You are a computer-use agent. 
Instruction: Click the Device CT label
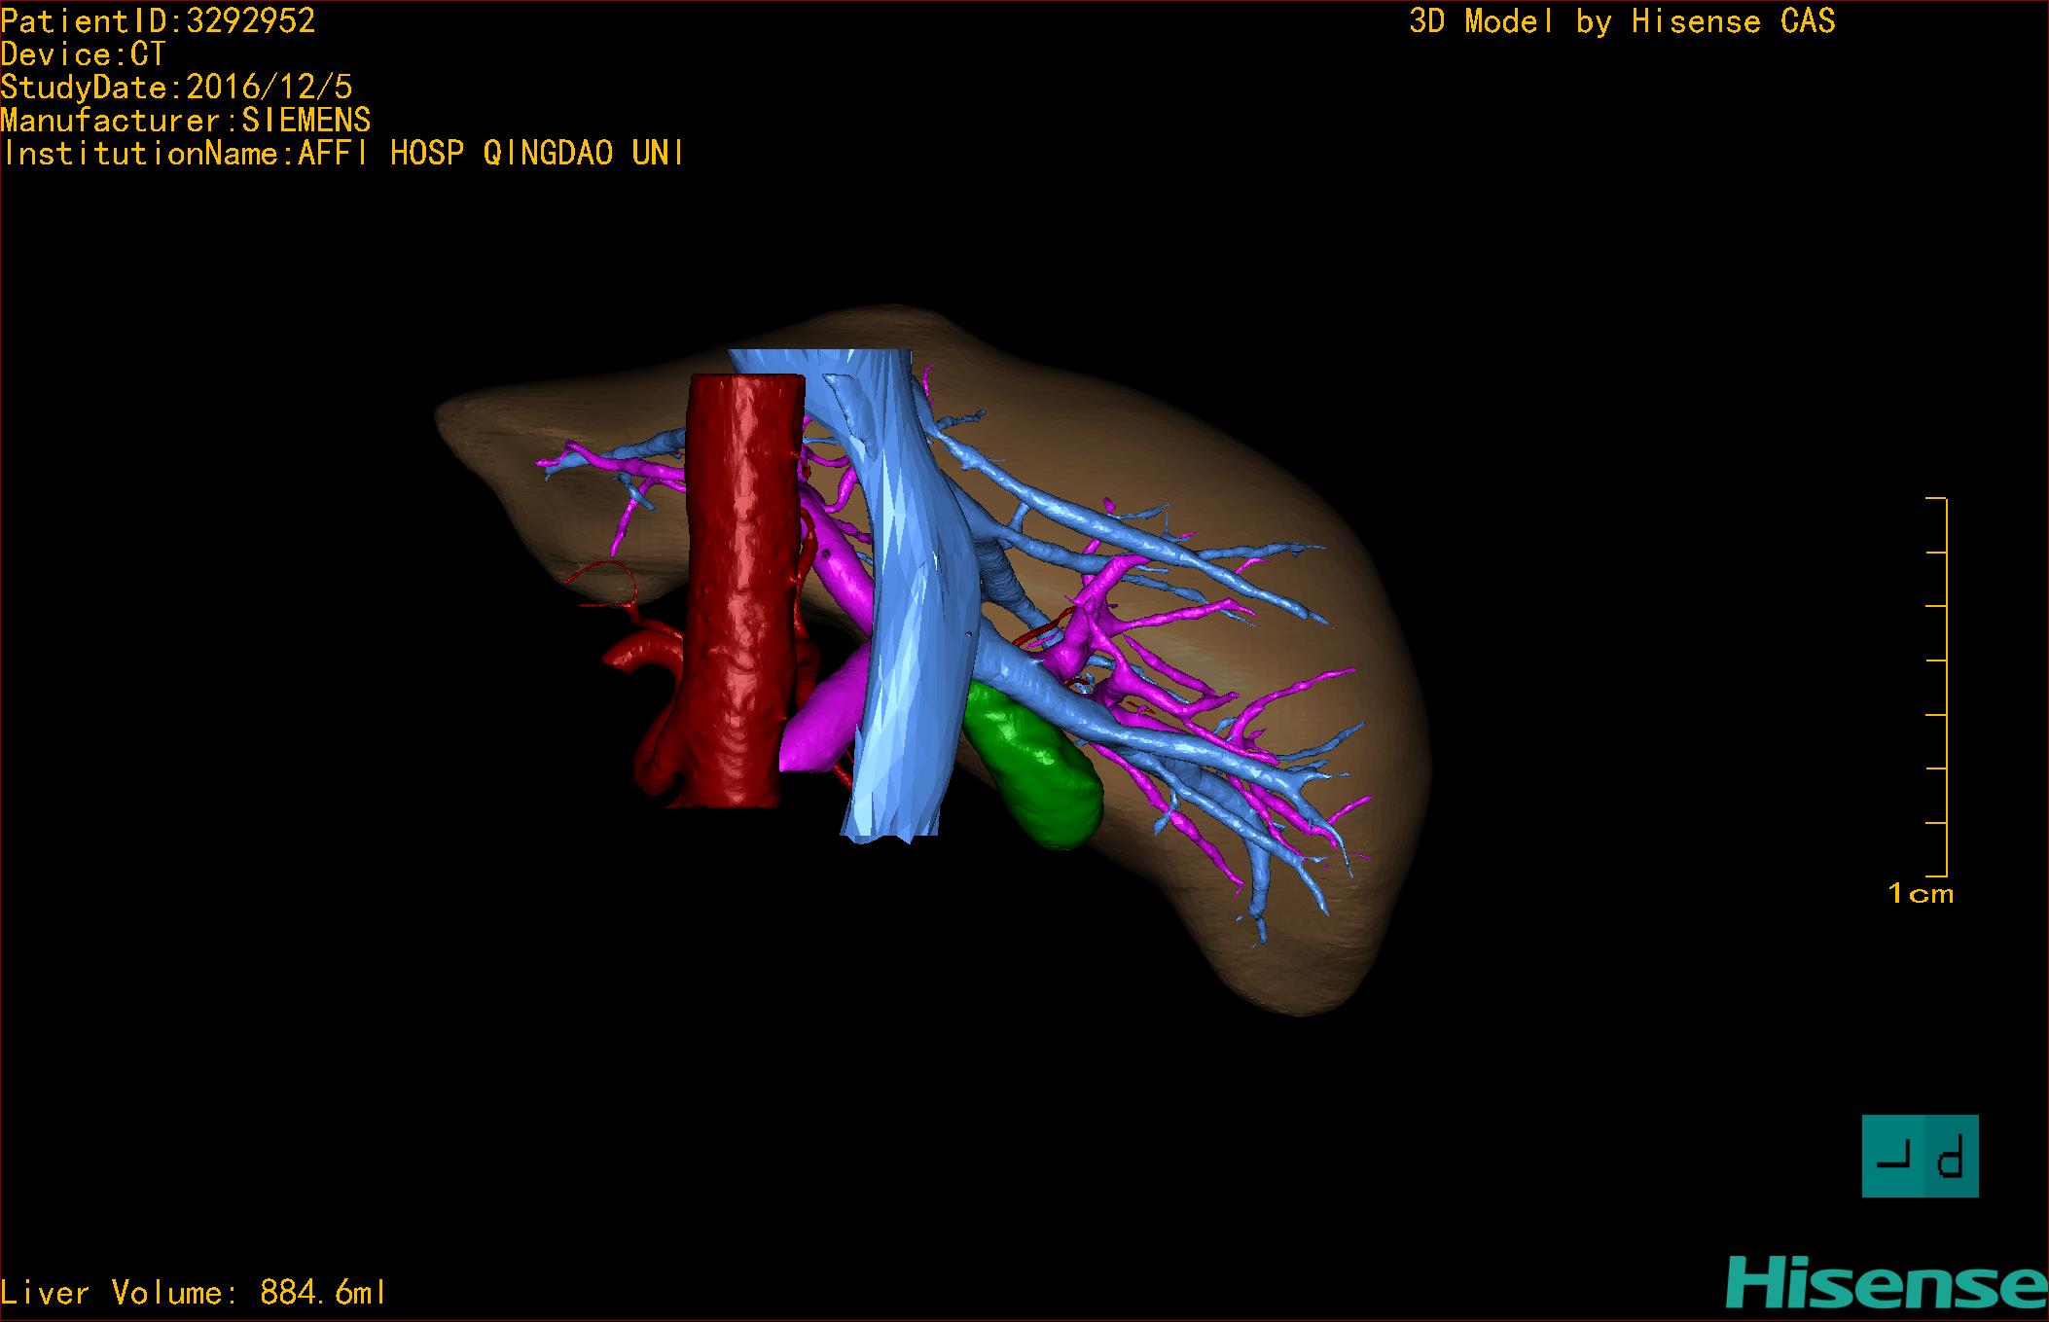84,54
